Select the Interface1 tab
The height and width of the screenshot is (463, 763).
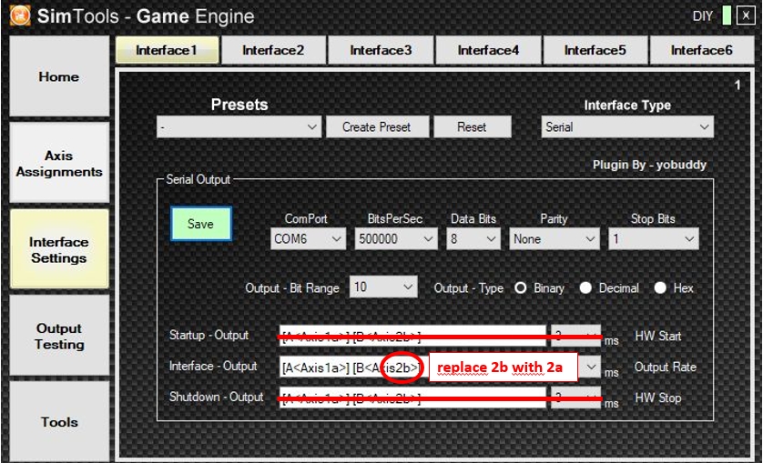[167, 50]
